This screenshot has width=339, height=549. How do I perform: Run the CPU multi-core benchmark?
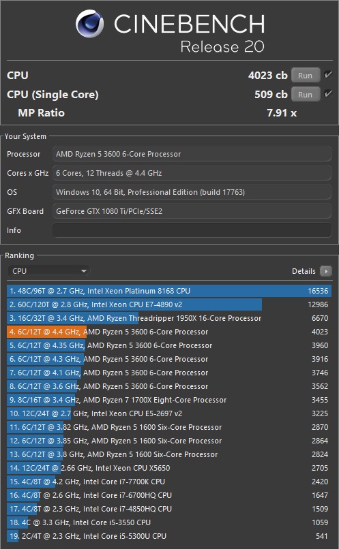point(306,76)
